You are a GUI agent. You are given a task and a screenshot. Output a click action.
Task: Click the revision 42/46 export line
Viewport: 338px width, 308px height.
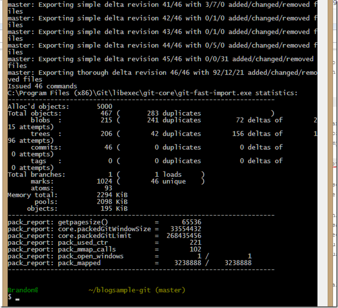[x=162, y=22]
